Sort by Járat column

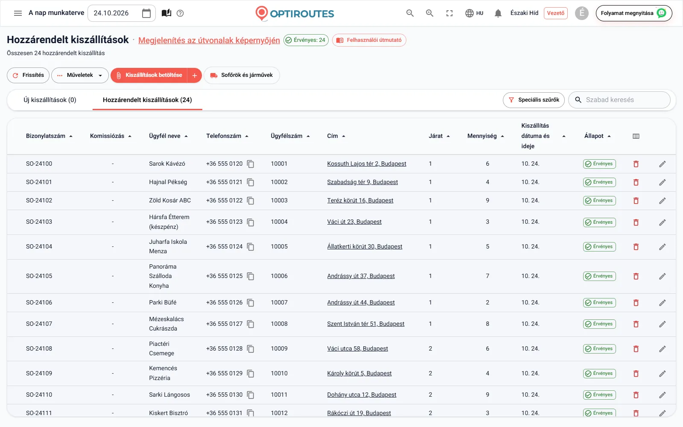click(x=439, y=136)
